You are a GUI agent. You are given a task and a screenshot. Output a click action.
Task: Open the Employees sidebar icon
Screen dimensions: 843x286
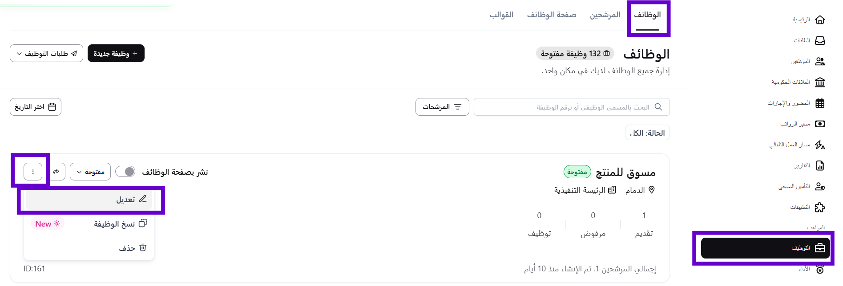tap(819, 62)
